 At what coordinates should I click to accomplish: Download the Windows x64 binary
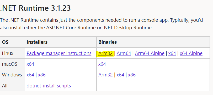pyautogui.click(x=120, y=75)
